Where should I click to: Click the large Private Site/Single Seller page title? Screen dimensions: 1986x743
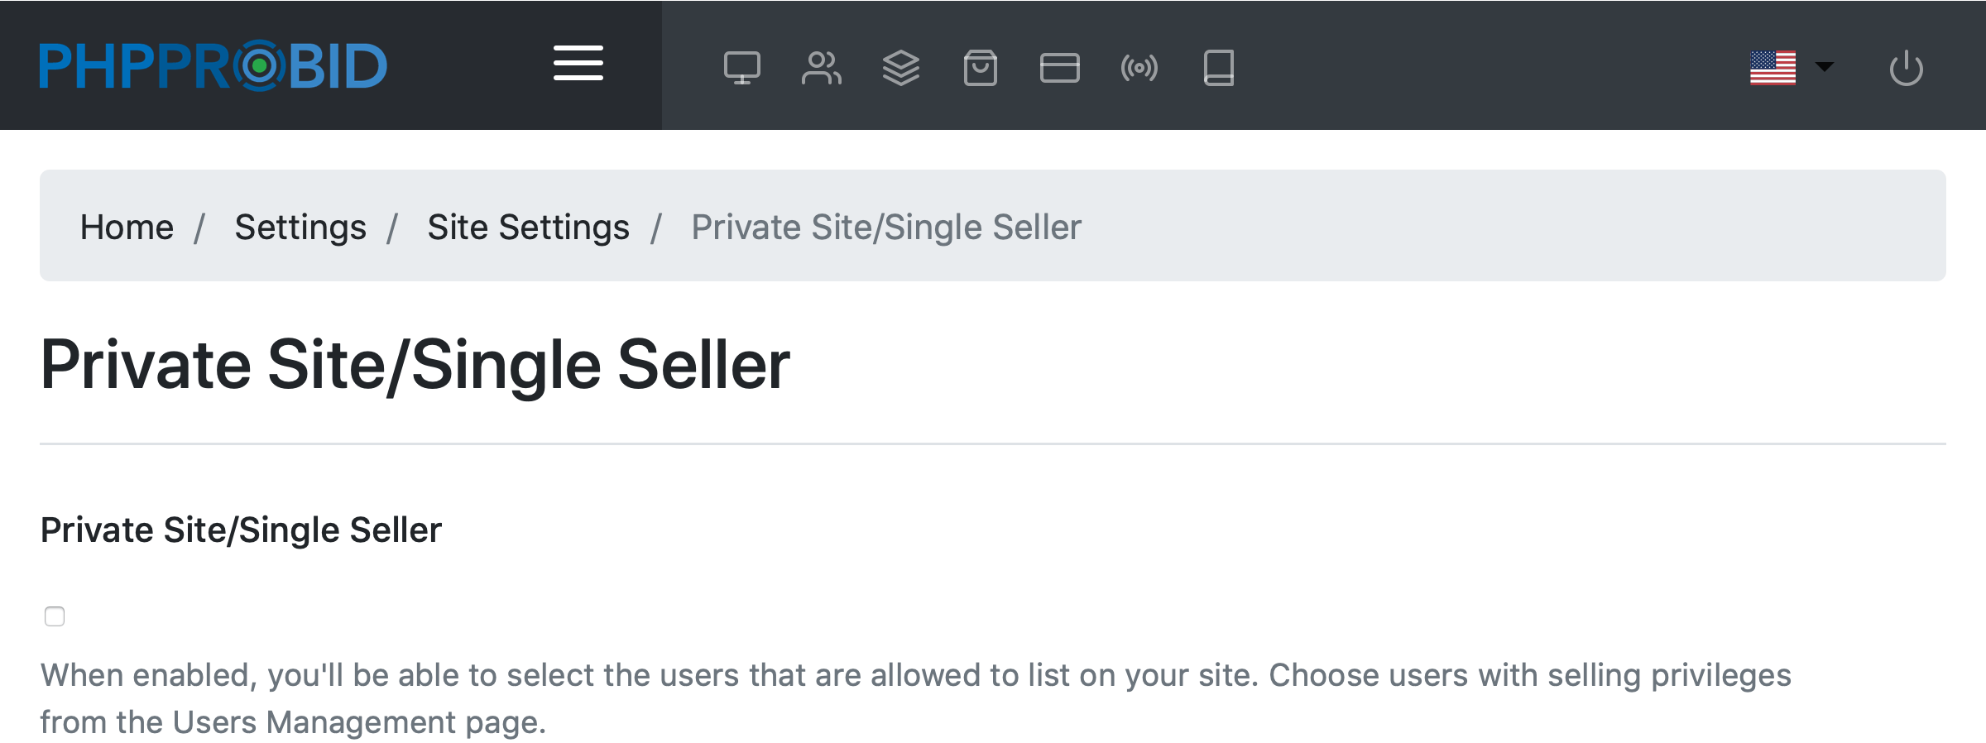[415, 364]
